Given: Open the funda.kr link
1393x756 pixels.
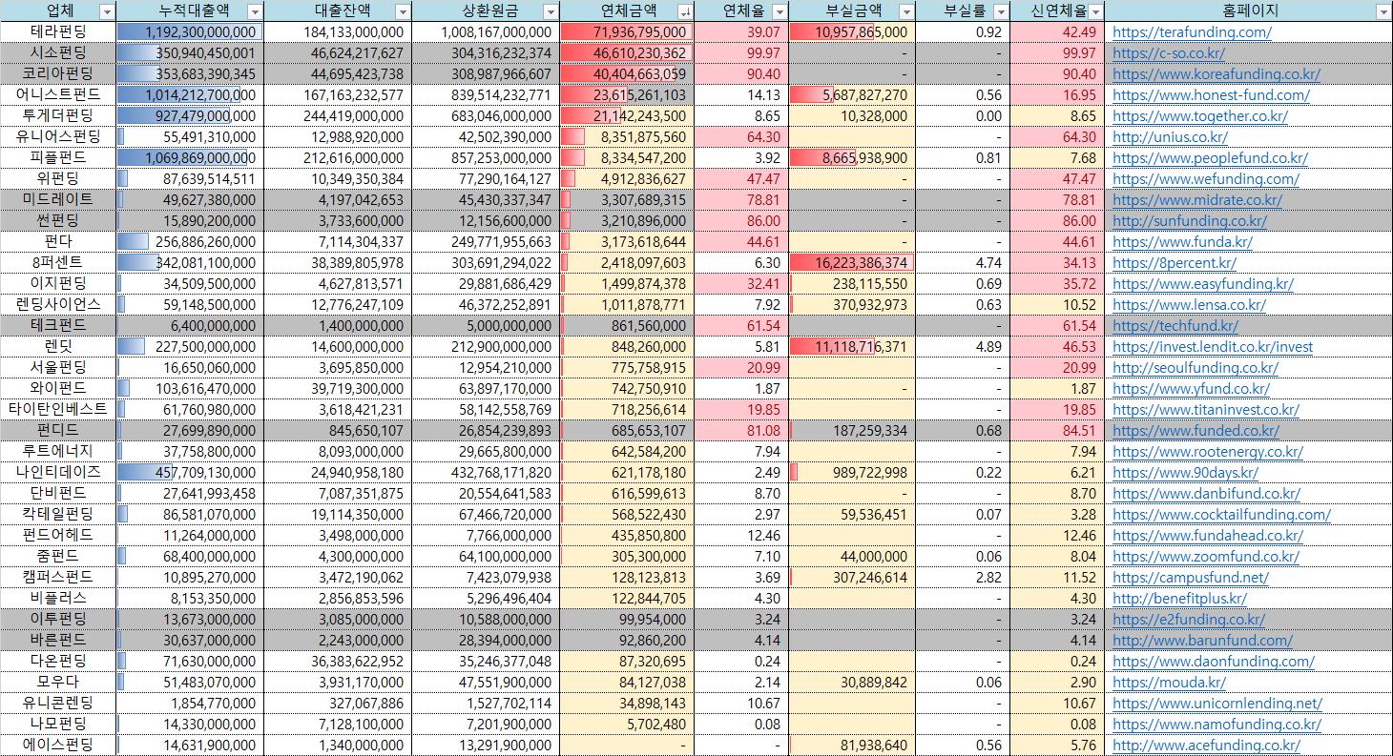Looking at the screenshot, I should (x=1183, y=242).
